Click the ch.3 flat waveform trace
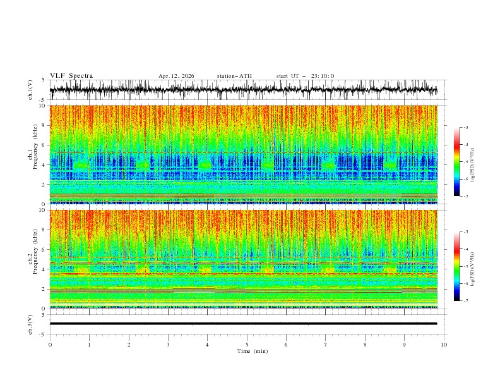The width and height of the screenshot is (500, 387). [x=243, y=324]
